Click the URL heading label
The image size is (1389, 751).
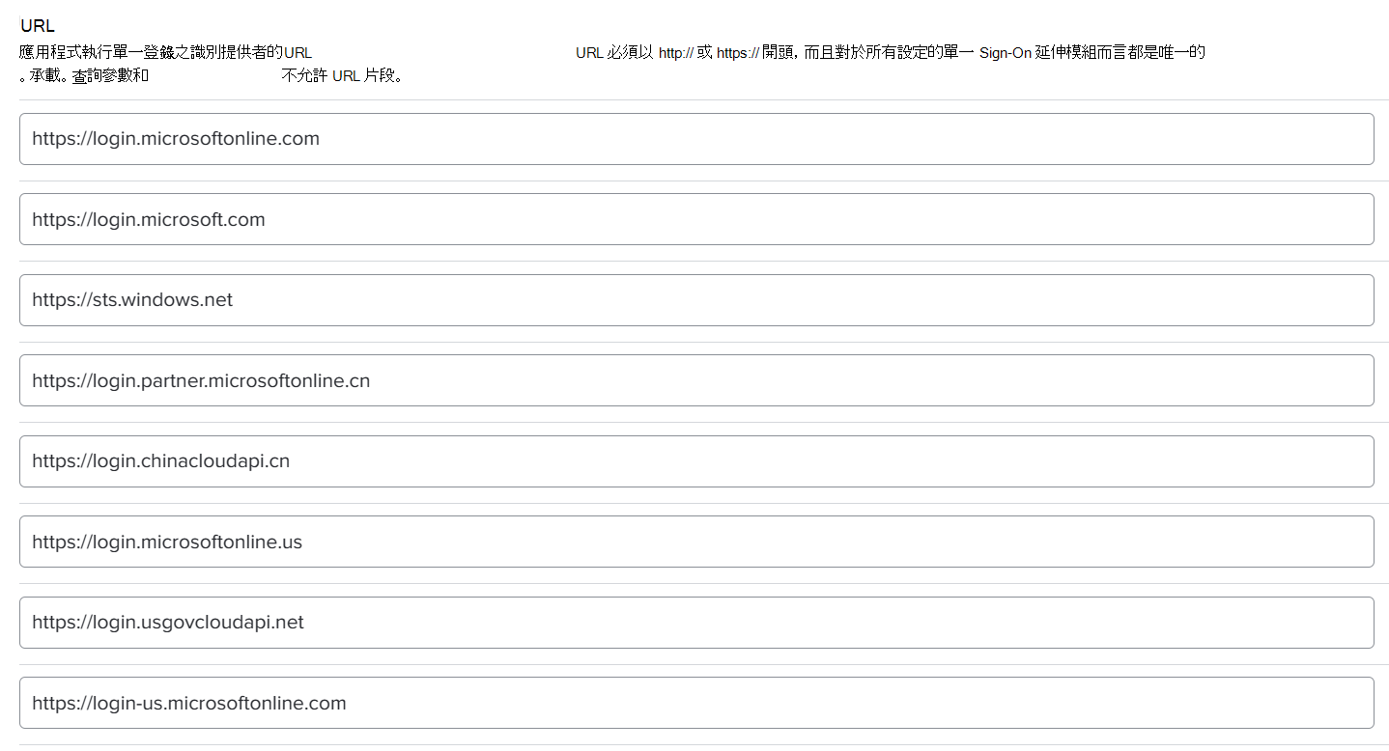[x=38, y=26]
